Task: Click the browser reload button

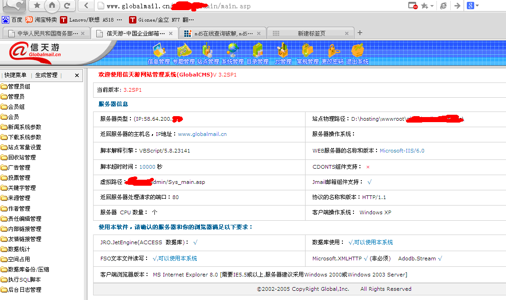Action: pos(67,6)
